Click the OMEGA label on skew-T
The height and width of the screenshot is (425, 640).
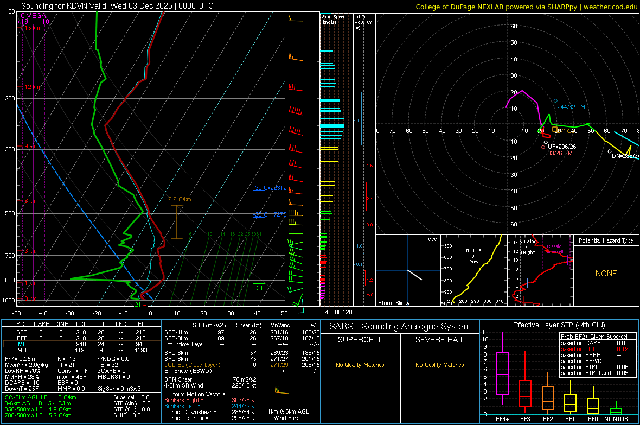(x=33, y=16)
